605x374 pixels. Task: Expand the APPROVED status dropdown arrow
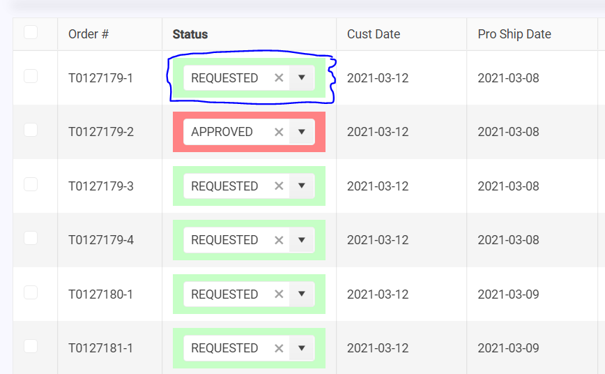302,131
